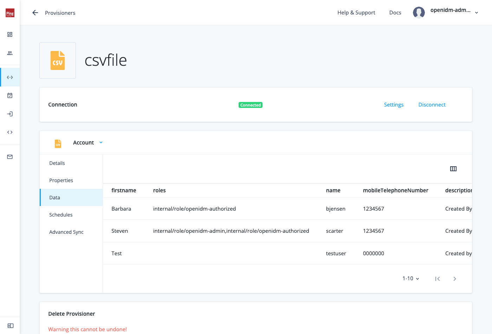
Task: Open the code brackets icon in sidebar
Action: tap(10, 132)
